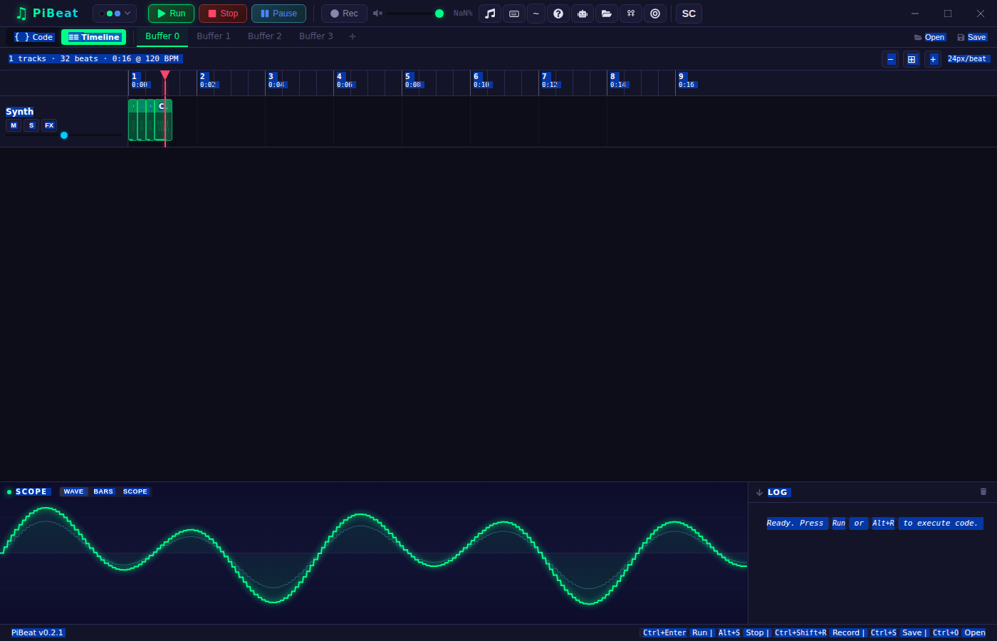This screenshot has height=641, width=997.
Task: Toggle FX on the Synth track
Action: (49, 125)
